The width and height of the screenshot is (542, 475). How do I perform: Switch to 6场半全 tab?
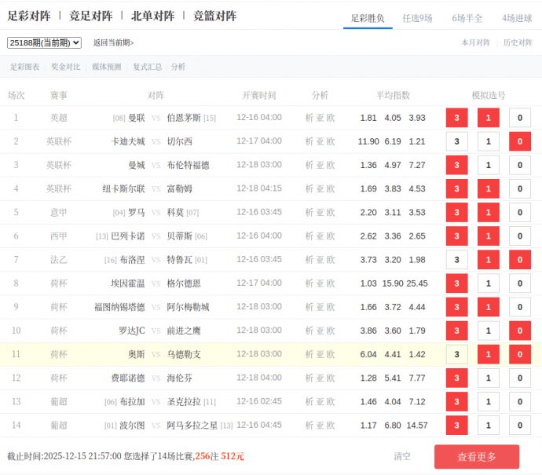pos(467,18)
